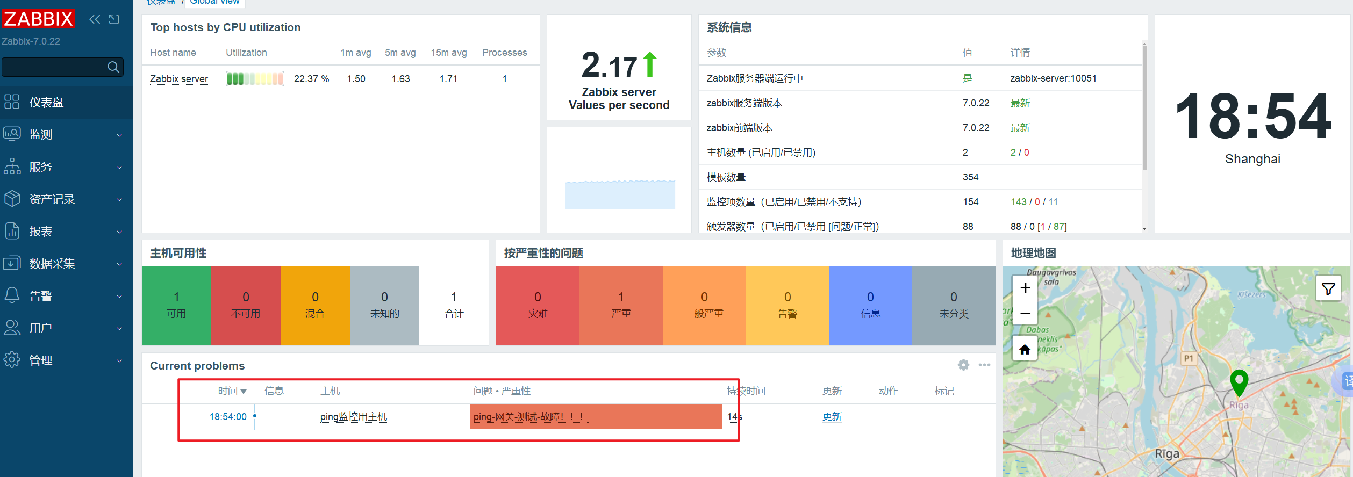Open the 仪表盘 menu item

tap(47, 103)
